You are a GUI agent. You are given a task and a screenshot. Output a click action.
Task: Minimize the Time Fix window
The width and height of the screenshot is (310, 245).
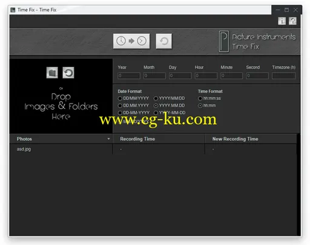click(x=278, y=10)
